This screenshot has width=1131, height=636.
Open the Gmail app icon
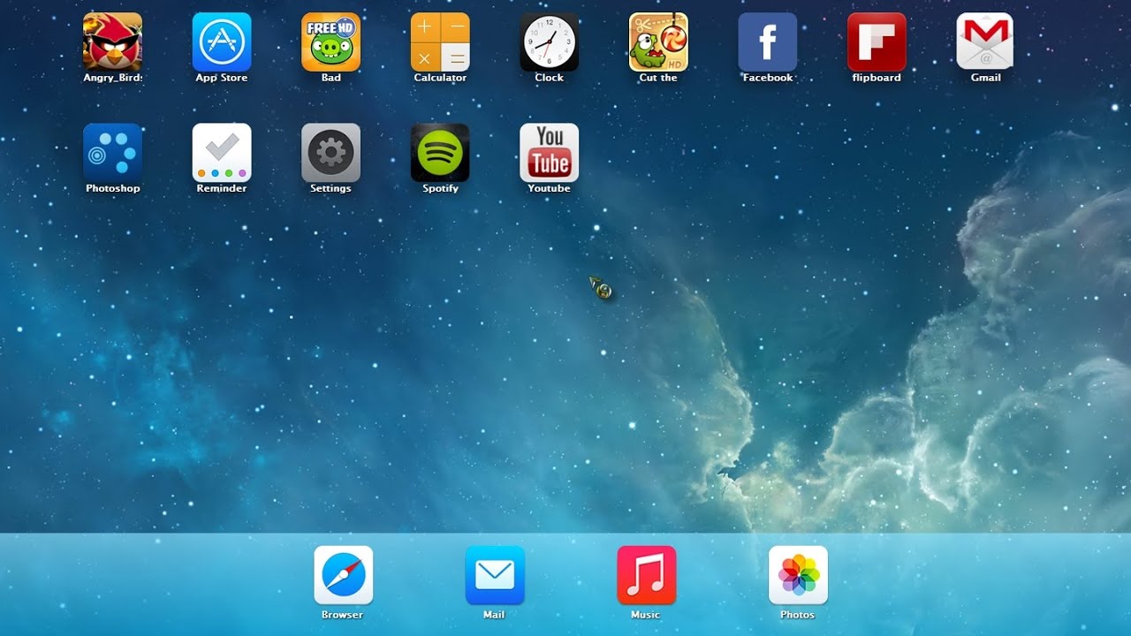[x=985, y=42]
